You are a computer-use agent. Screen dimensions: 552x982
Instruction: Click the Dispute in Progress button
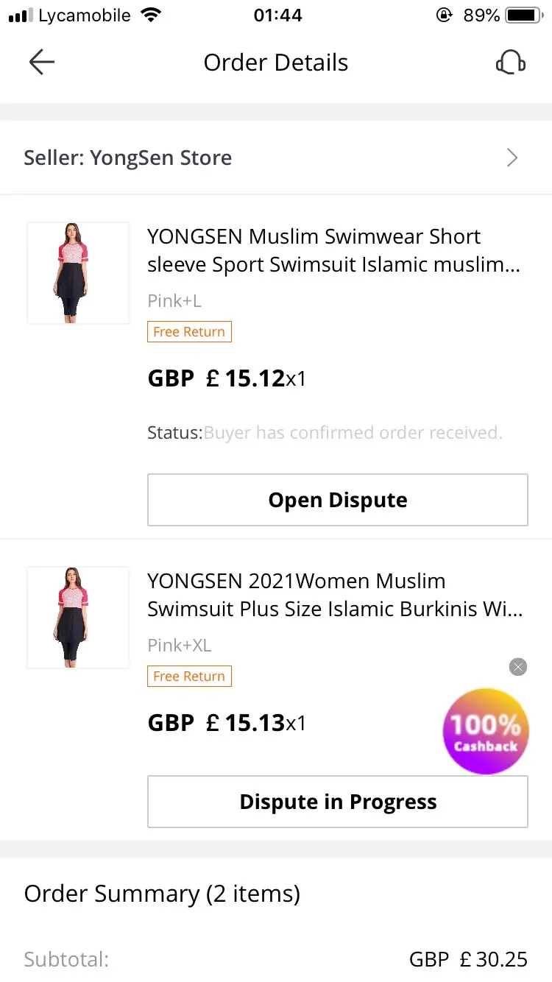click(338, 802)
